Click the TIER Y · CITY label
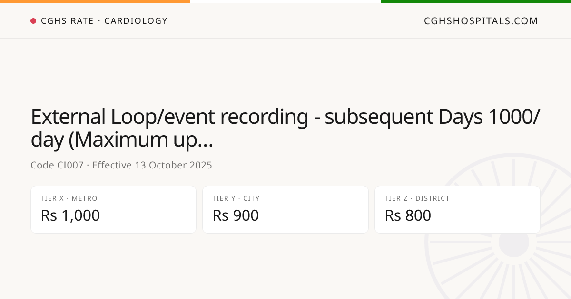The height and width of the screenshot is (299, 571). [x=236, y=198]
